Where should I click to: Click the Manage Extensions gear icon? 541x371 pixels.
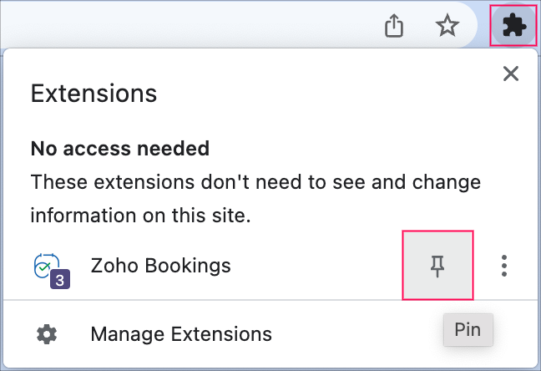tap(47, 334)
